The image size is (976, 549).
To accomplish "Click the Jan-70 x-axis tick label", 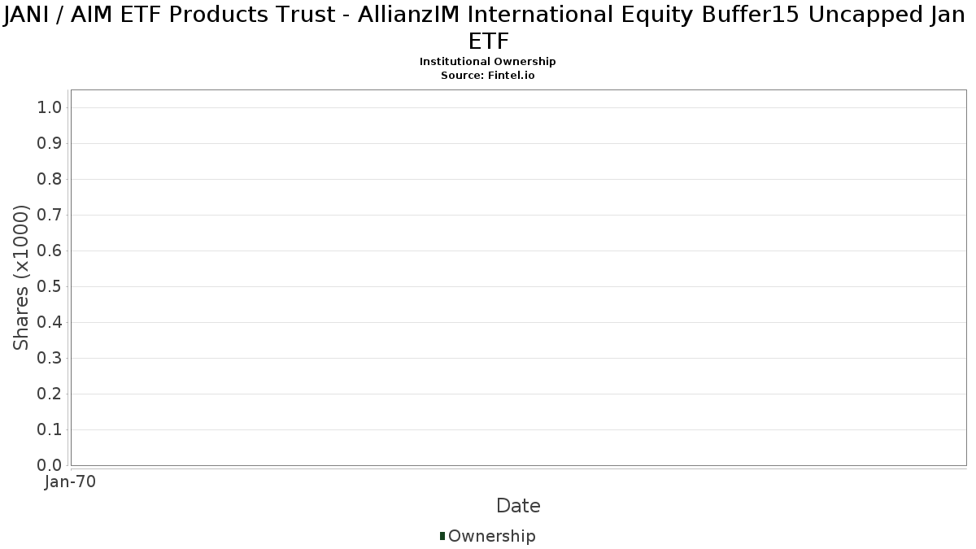I will click(x=71, y=482).
